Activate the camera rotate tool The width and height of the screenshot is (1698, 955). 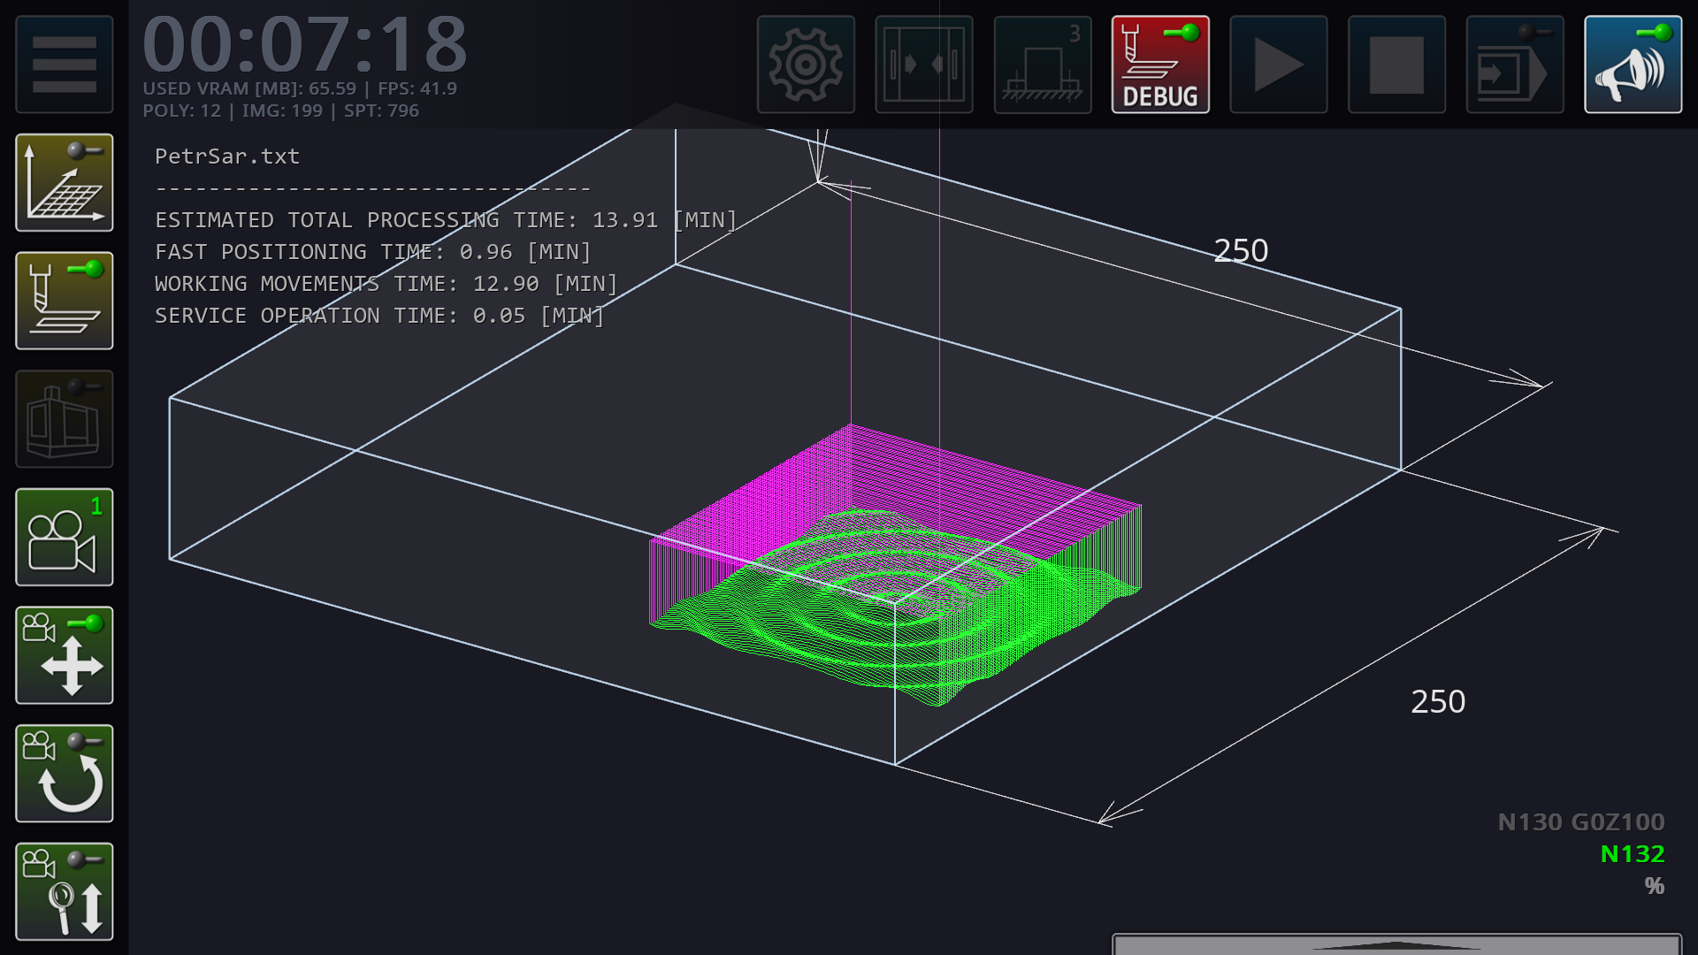point(65,774)
